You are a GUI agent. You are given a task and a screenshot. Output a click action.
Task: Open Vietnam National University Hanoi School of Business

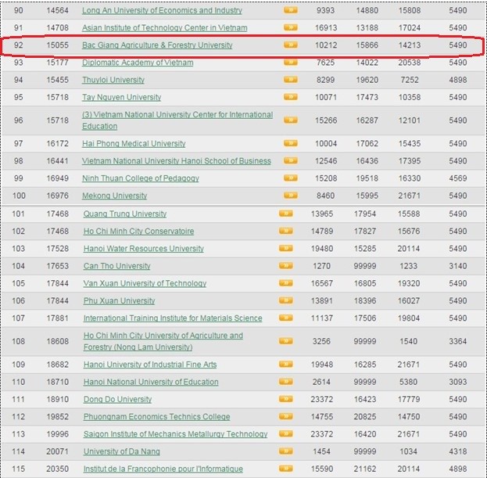[x=177, y=161]
